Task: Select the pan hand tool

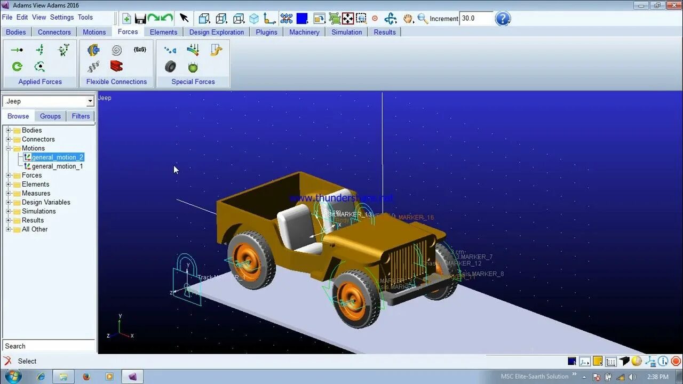Action: pyautogui.click(x=408, y=19)
